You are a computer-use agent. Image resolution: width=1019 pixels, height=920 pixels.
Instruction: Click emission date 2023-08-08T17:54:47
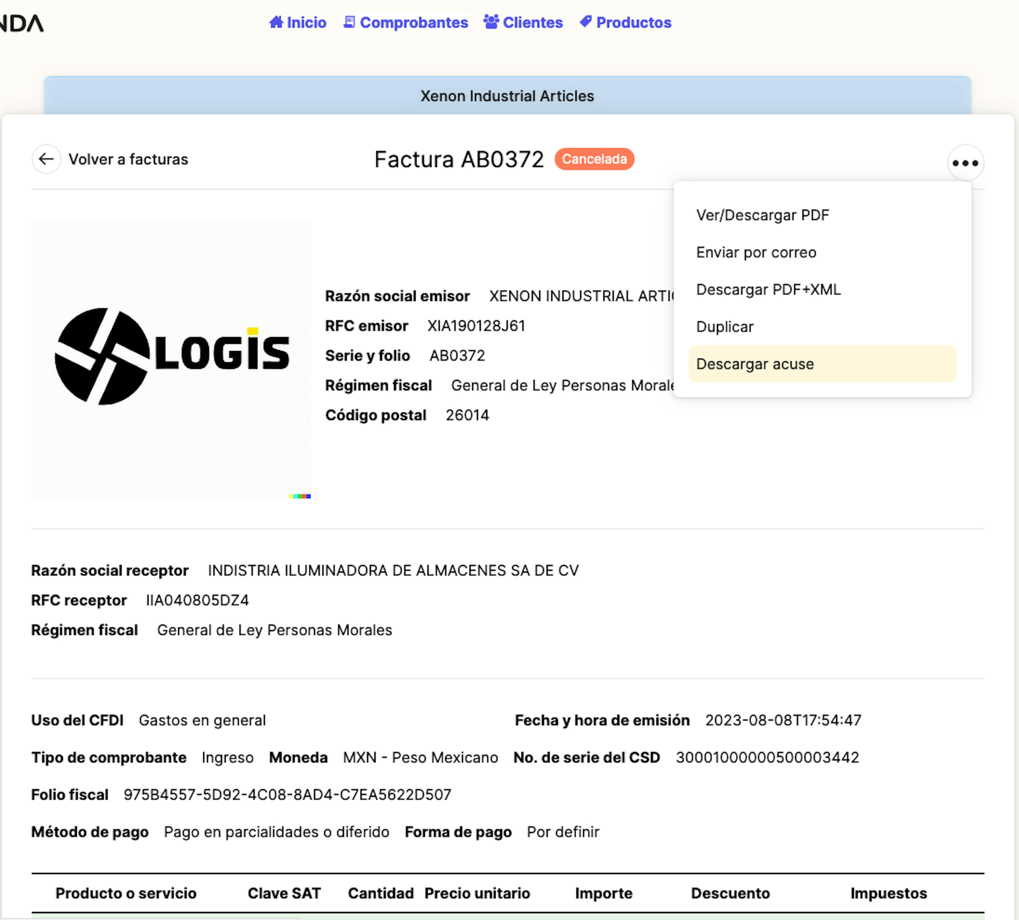pos(783,721)
